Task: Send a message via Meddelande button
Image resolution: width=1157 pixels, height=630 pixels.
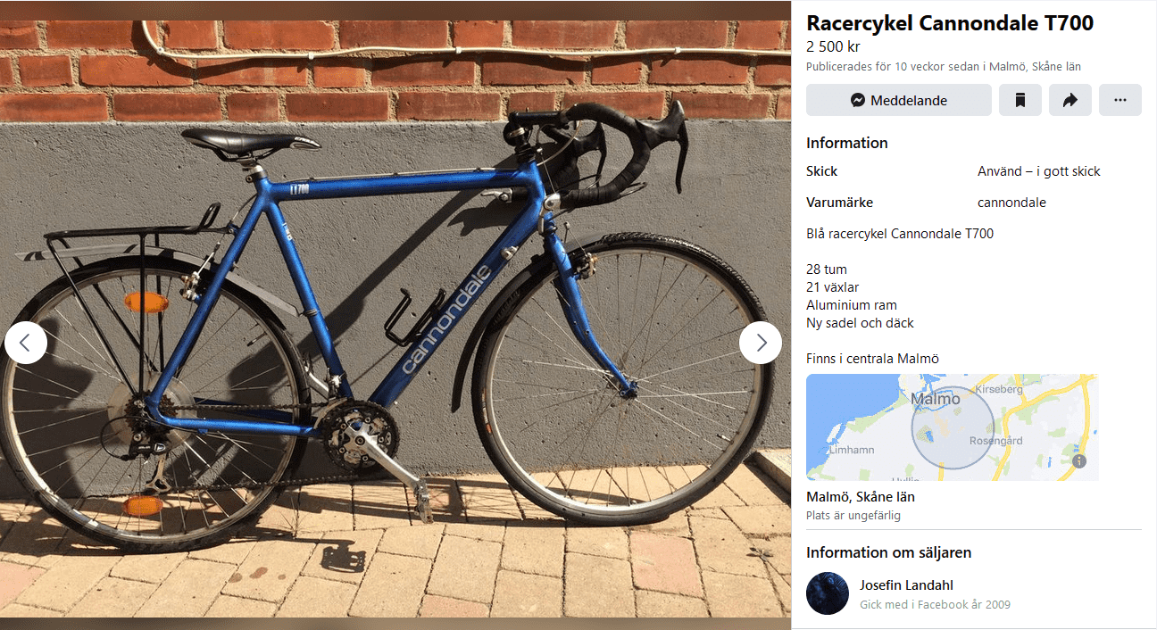Action: point(899,100)
